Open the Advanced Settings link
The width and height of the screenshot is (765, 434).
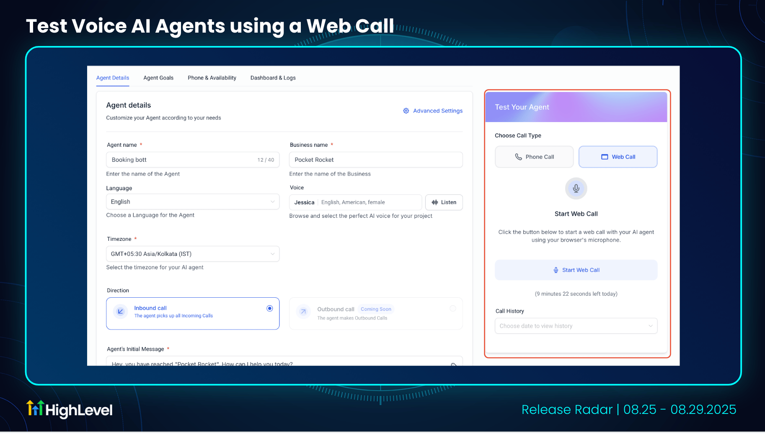tap(438, 111)
